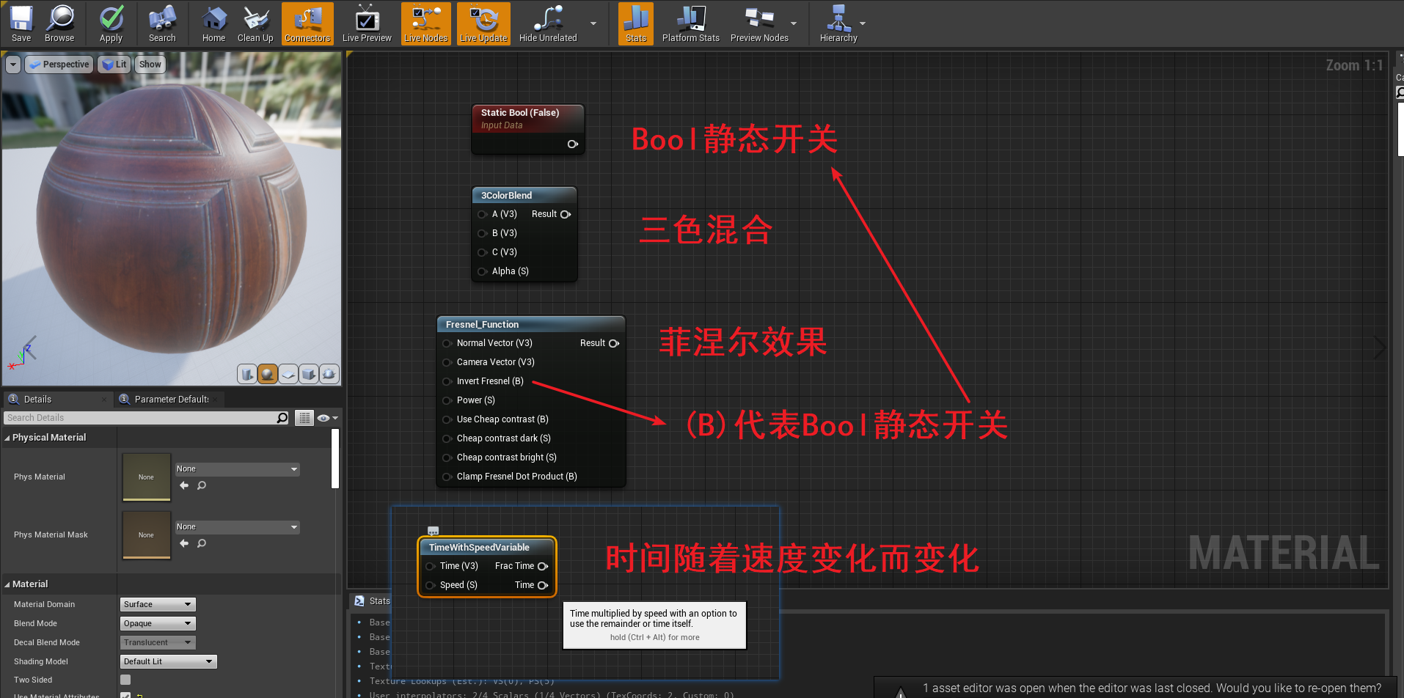Expand the Hide Unrelated options arrow

593,23
